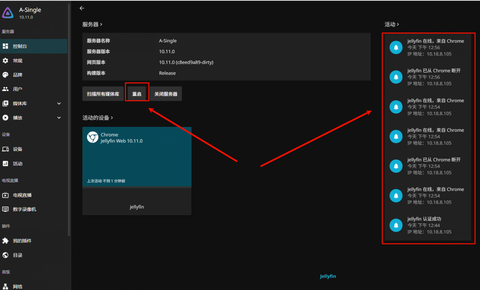Screen dimensions: 480x290
Task: Open 目录 catalog globe icon
Action: pos(5,255)
